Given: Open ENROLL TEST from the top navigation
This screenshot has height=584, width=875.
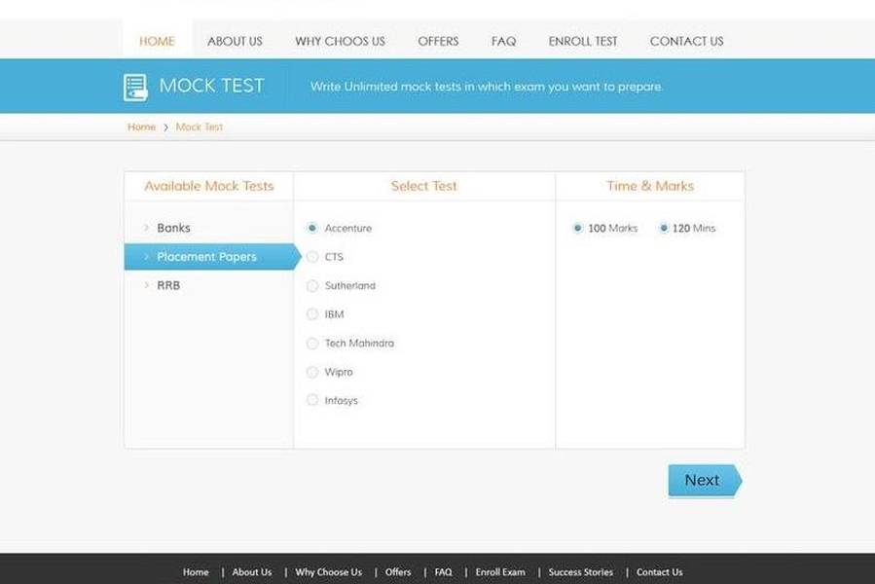Looking at the screenshot, I should coord(583,41).
